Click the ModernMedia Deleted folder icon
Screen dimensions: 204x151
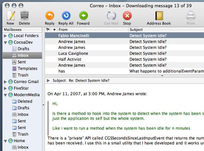point(14,101)
